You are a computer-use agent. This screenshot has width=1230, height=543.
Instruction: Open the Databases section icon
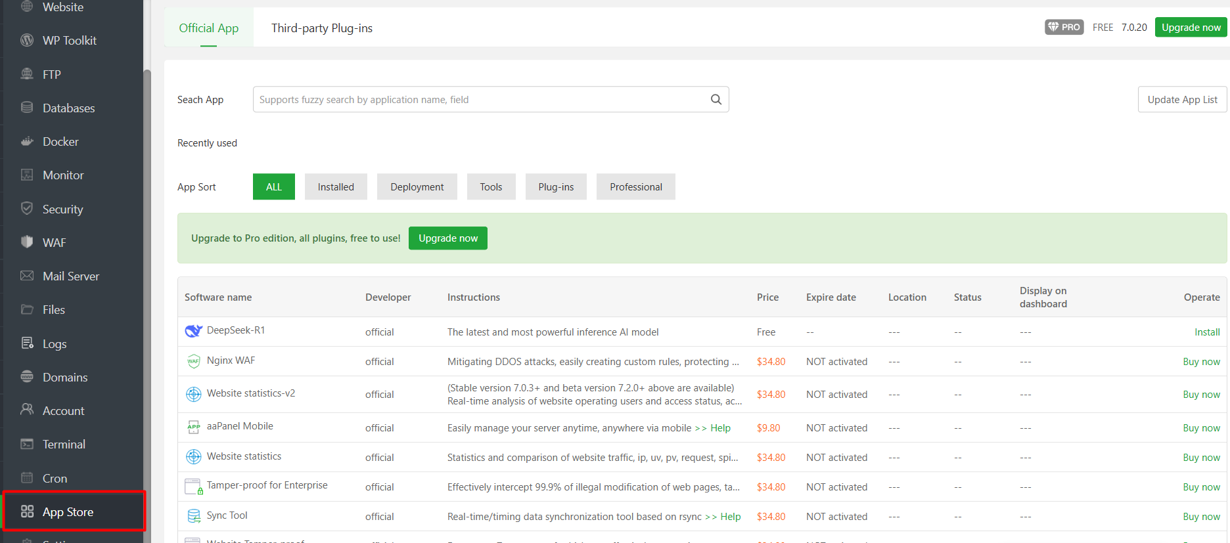click(x=27, y=108)
